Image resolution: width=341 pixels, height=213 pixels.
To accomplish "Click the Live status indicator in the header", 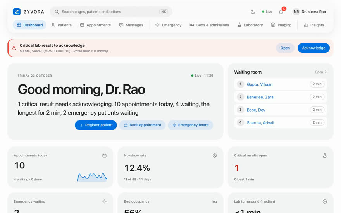I will point(267,12).
